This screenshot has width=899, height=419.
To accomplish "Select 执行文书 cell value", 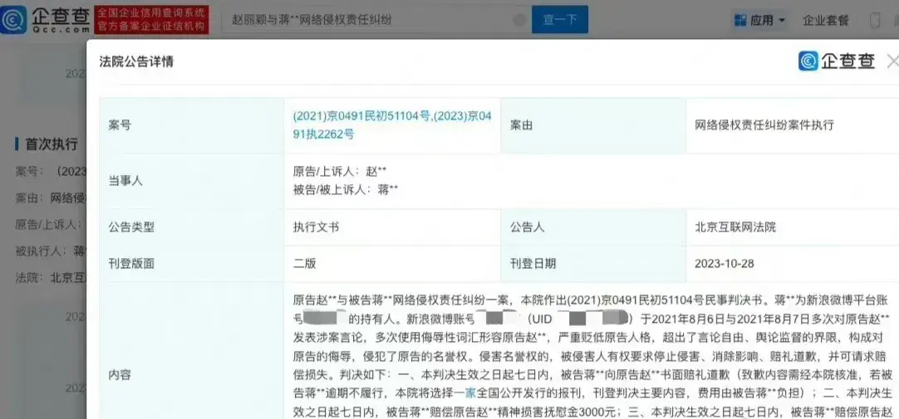I will click(x=316, y=227).
